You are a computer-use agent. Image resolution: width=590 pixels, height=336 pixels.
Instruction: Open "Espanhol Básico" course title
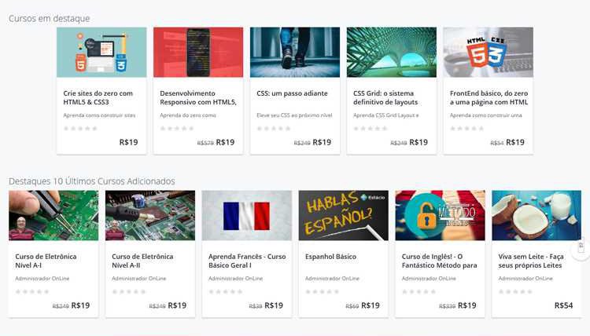tap(330, 257)
